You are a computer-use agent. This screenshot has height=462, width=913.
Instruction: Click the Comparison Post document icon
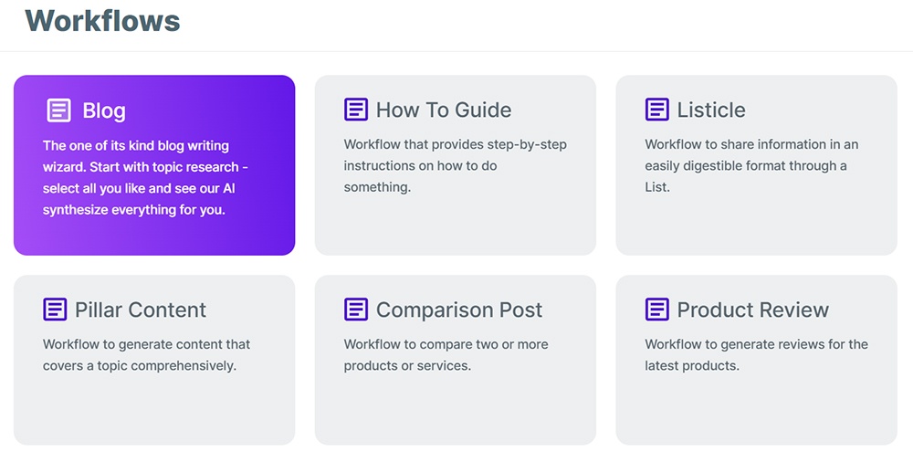pos(356,310)
